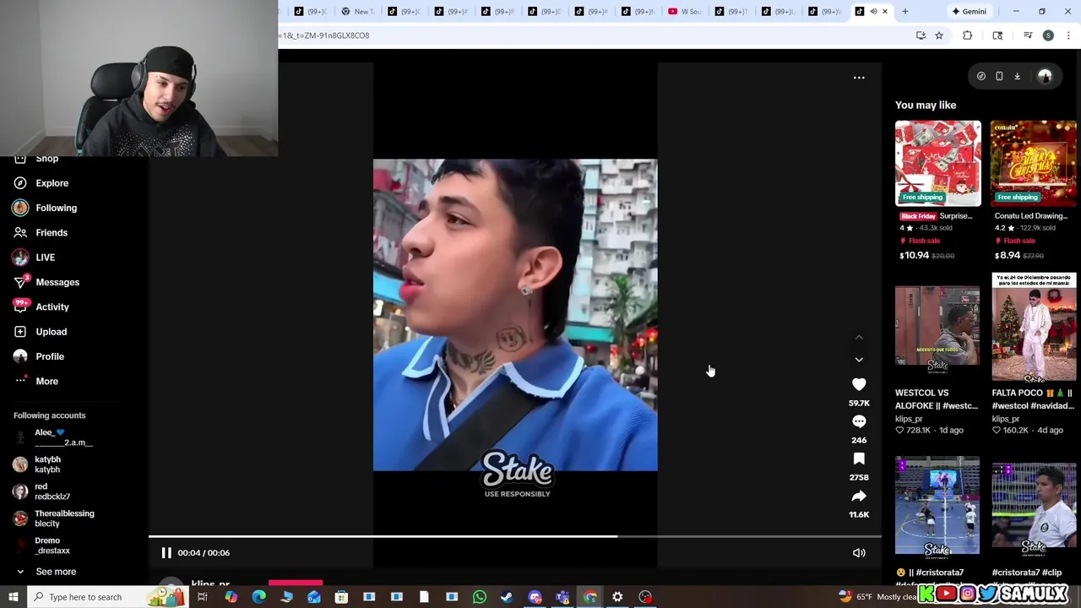Image resolution: width=1081 pixels, height=608 pixels.
Task: Open the FALTA POCO video thumbnail
Action: pyautogui.click(x=1034, y=327)
